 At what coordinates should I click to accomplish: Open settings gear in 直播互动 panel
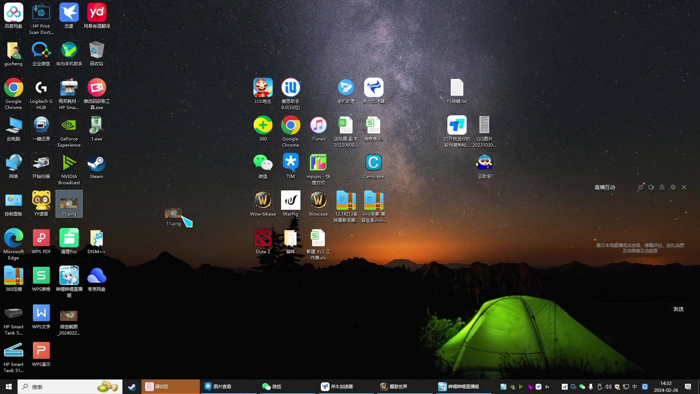coord(673,187)
